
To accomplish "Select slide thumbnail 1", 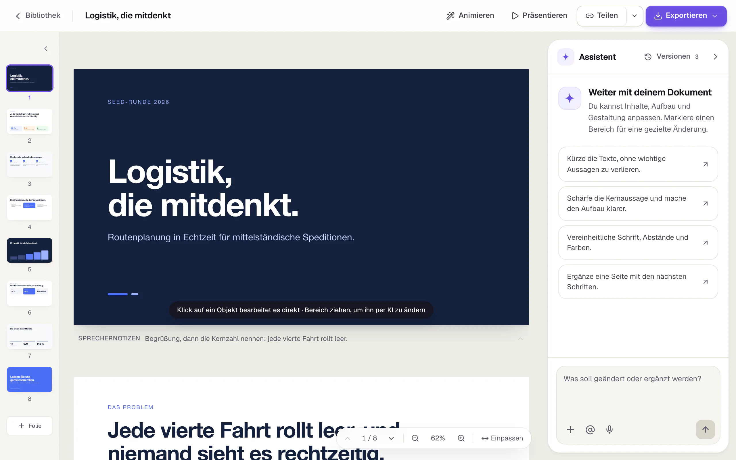I will tap(30, 78).
